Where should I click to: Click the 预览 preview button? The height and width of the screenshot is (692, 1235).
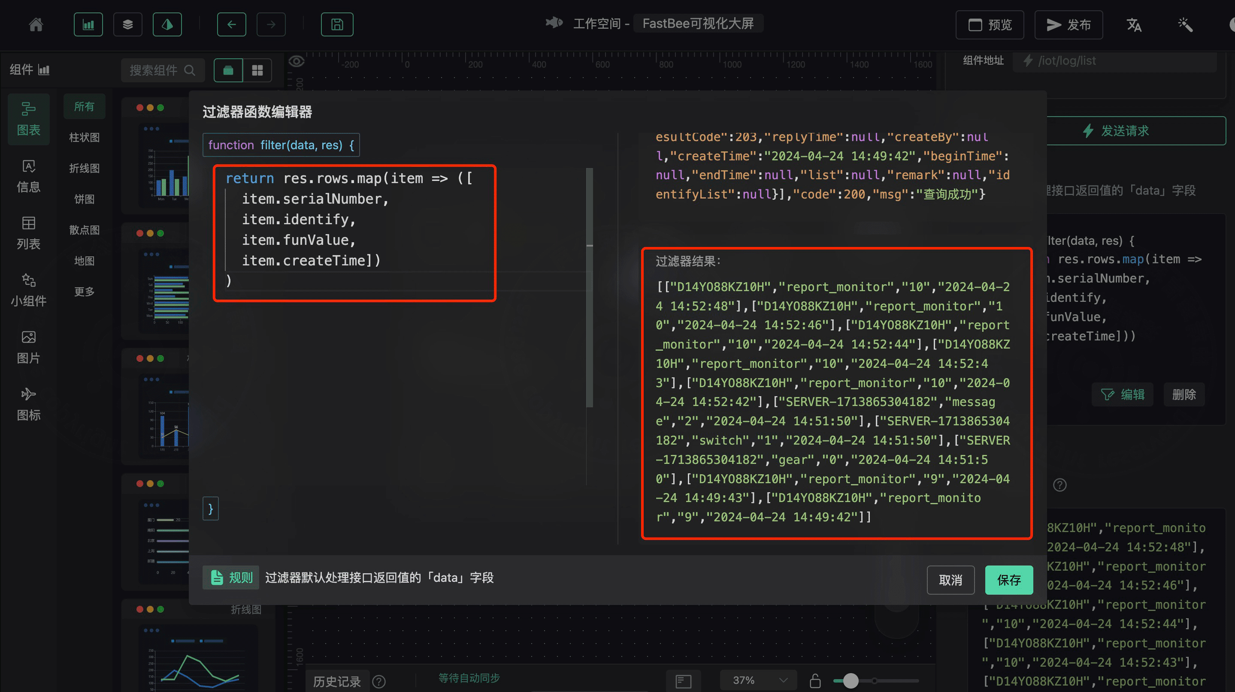[x=990, y=24]
